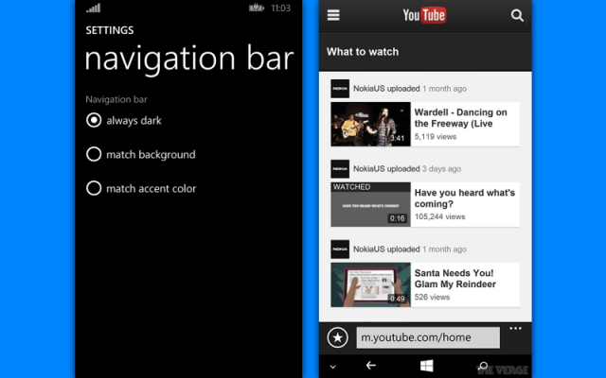Tap the favorites star icon in browser
The image size is (606, 378).
point(337,337)
